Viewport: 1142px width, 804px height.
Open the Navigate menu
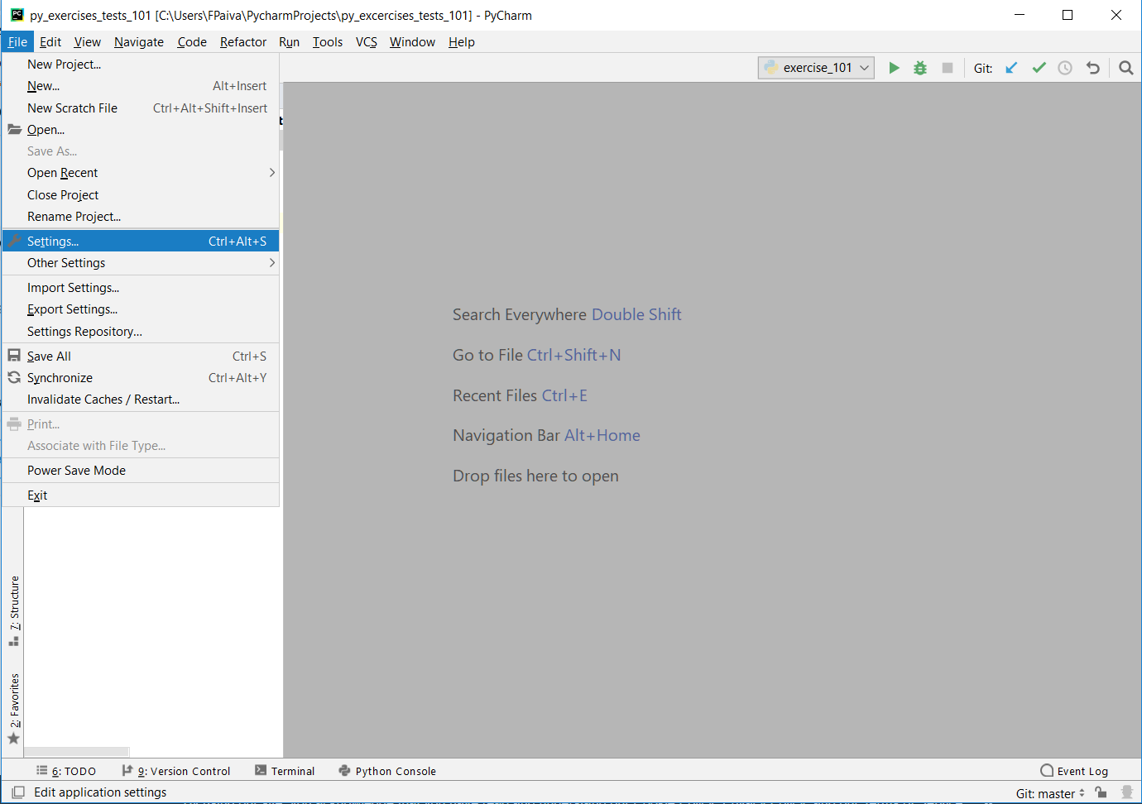point(139,42)
